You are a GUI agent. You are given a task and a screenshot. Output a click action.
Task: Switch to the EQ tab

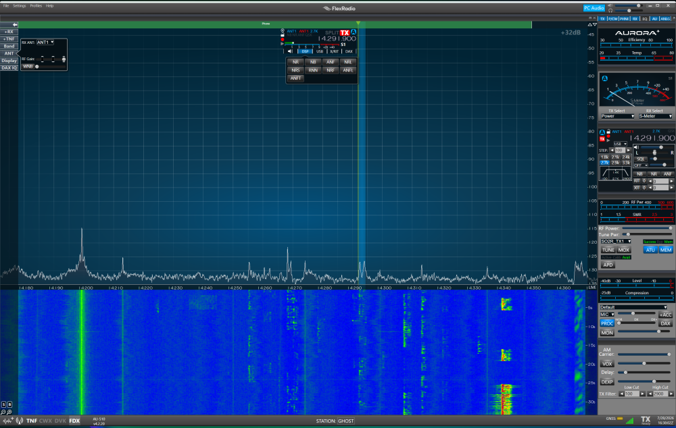644,18
